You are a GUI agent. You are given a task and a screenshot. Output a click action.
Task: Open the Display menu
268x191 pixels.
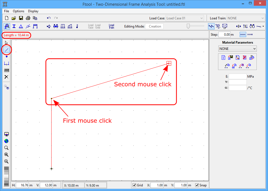pos(33,11)
